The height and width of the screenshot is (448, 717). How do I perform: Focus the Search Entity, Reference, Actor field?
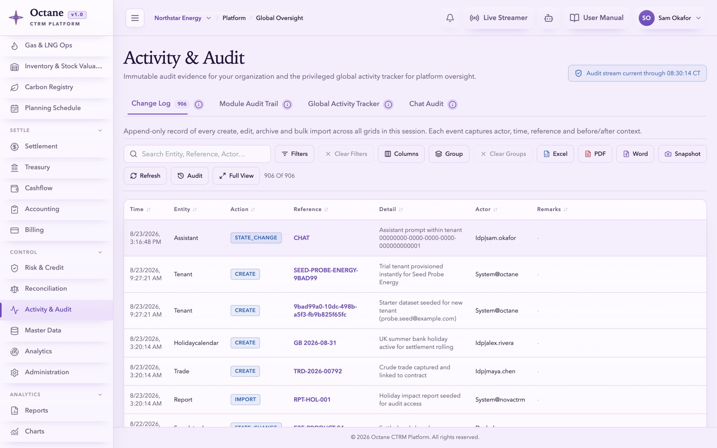point(197,154)
